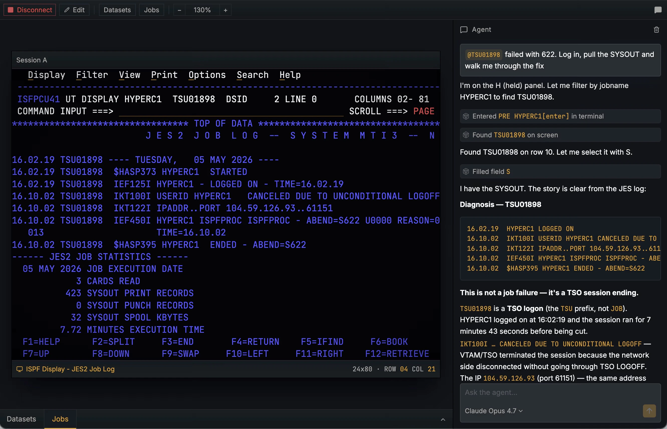Click the 130% zoom level value
This screenshot has height=429, width=667.
tap(202, 10)
